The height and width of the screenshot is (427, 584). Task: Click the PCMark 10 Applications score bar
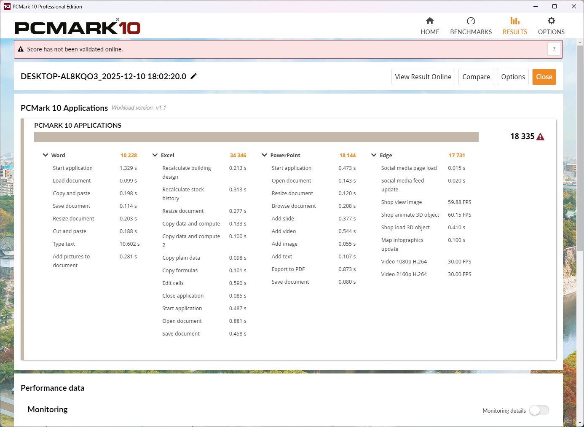pos(256,137)
